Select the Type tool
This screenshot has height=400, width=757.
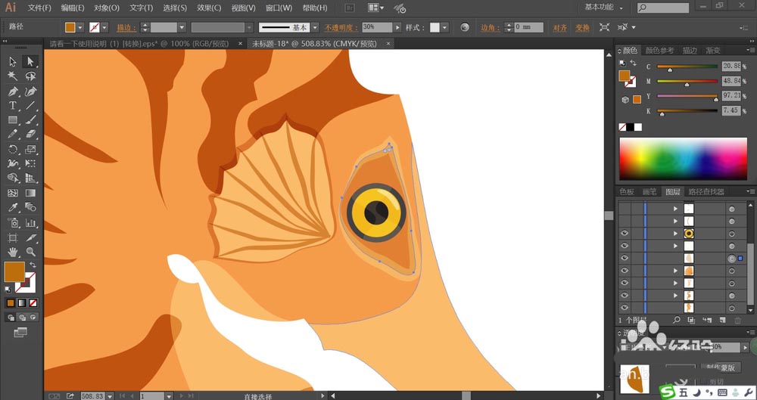coord(13,106)
